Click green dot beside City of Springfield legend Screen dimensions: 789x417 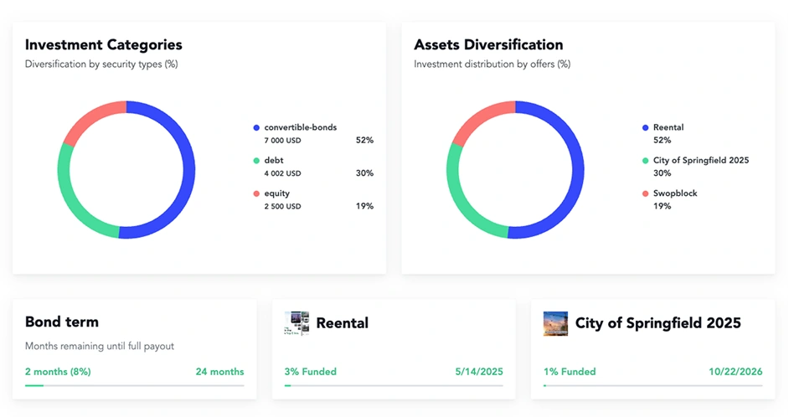coord(645,161)
